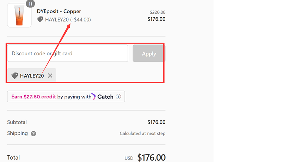Click the Shipping help question mark icon
Viewport: 282px width, 162px height.
(33, 133)
